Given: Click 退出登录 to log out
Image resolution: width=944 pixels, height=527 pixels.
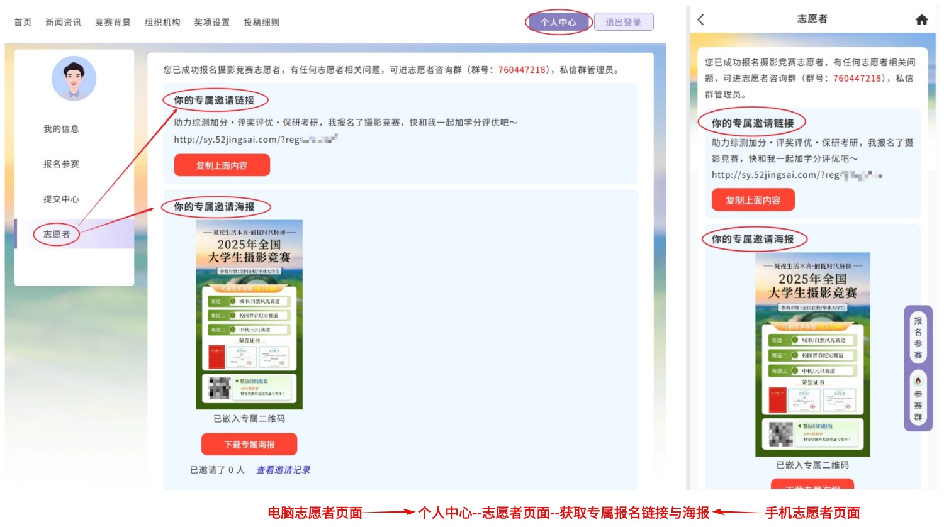Looking at the screenshot, I should [x=623, y=23].
